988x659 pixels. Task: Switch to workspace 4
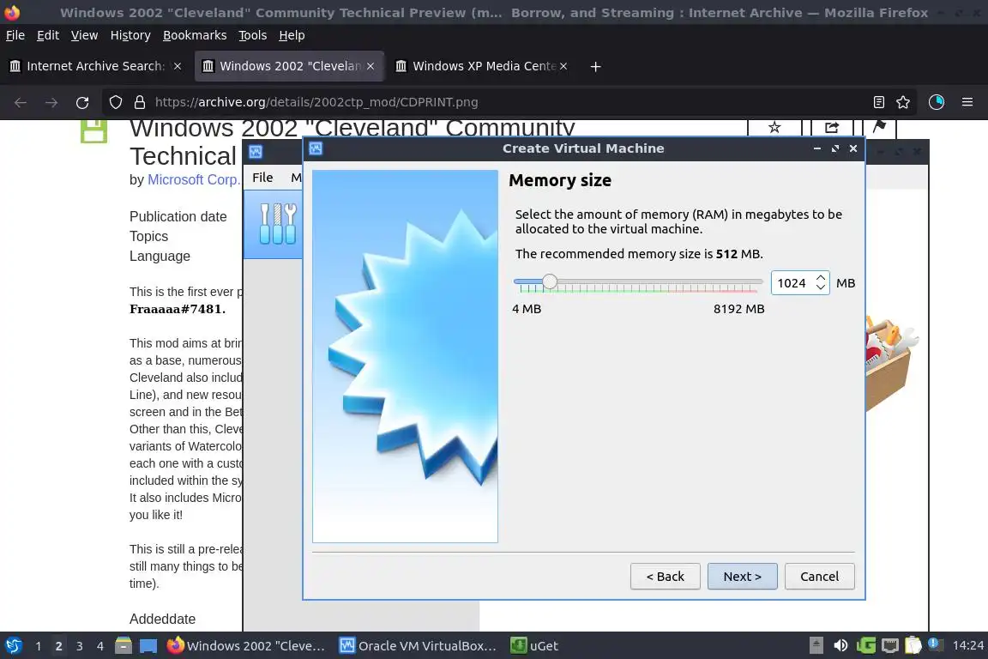coord(100,646)
